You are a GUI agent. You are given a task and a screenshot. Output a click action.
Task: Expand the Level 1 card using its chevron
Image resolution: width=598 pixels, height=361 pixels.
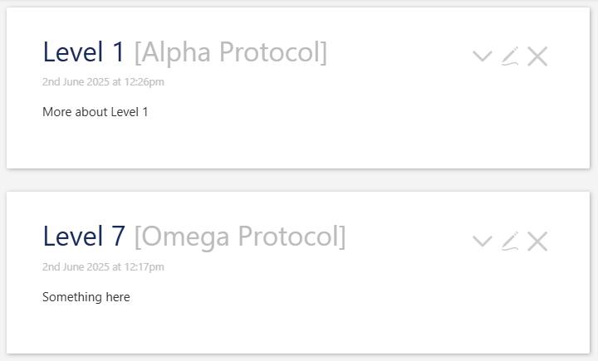(x=483, y=56)
